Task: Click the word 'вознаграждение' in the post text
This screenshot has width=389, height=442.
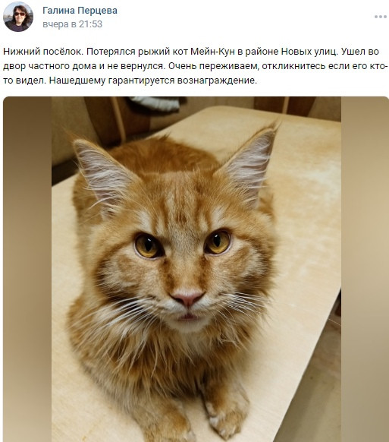Action: click(x=217, y=81)
